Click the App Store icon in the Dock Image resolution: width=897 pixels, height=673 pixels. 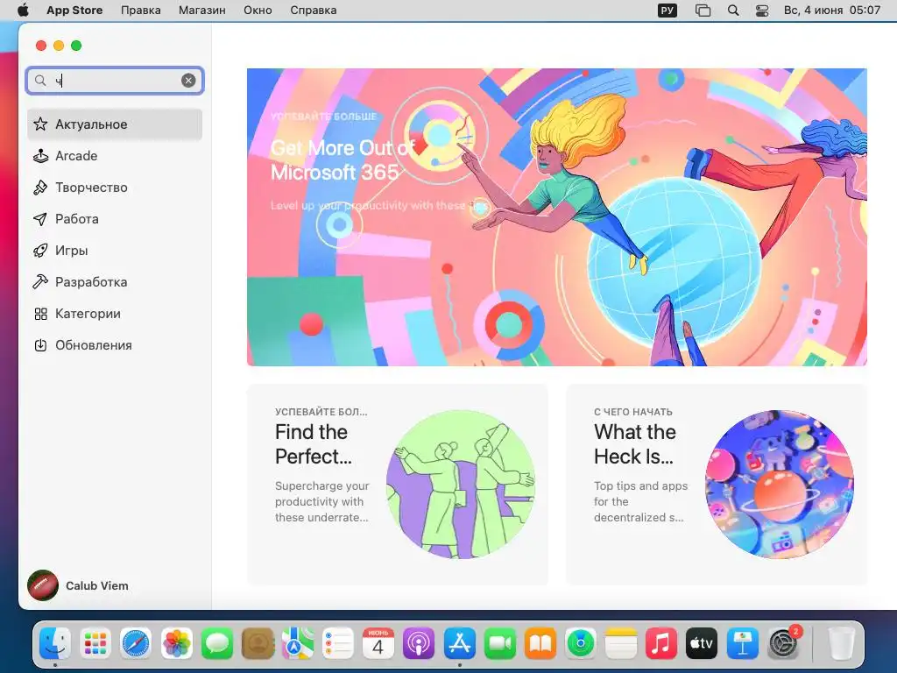(459, 644)
